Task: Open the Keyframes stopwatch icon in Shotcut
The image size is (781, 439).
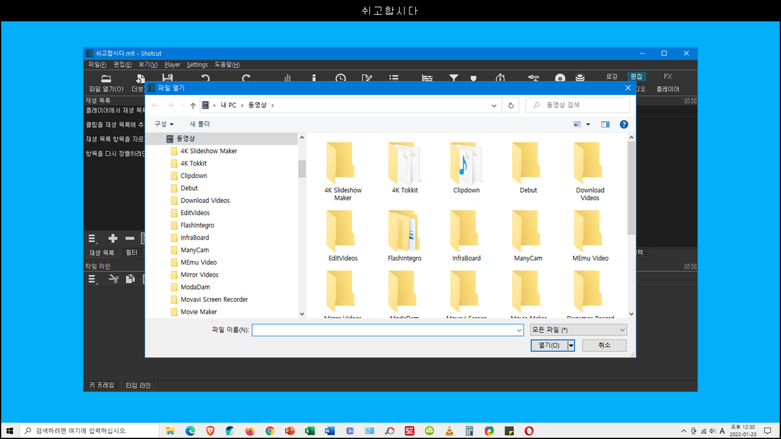Action: (500, 78)
